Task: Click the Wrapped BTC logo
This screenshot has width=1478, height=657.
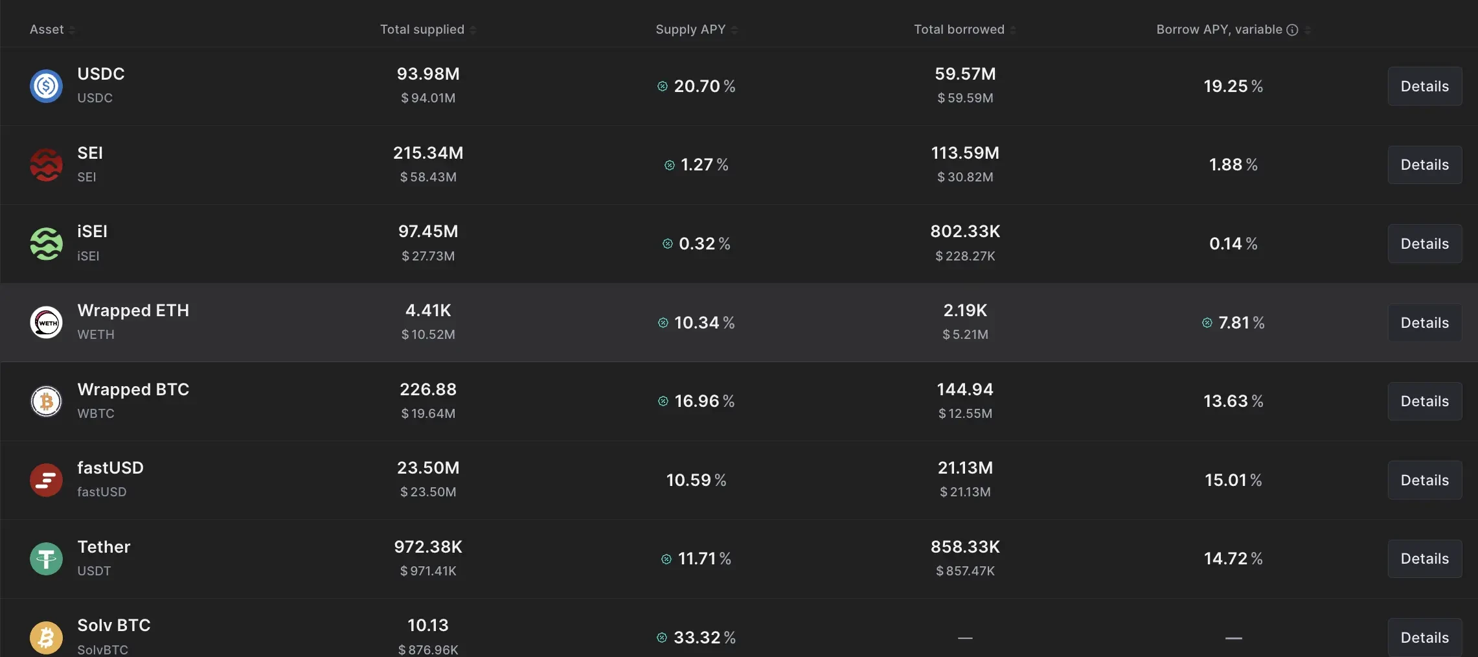Action: point(46,401)
